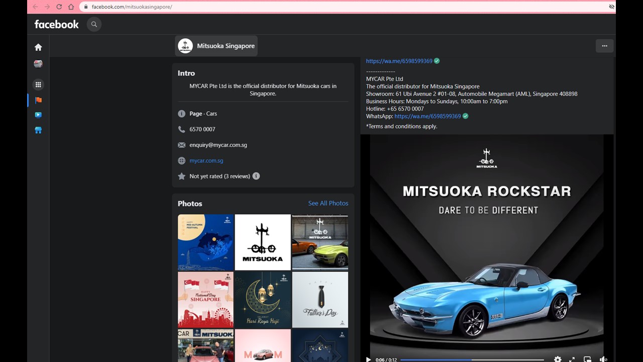Open the browser home page icon

(71, 7)
